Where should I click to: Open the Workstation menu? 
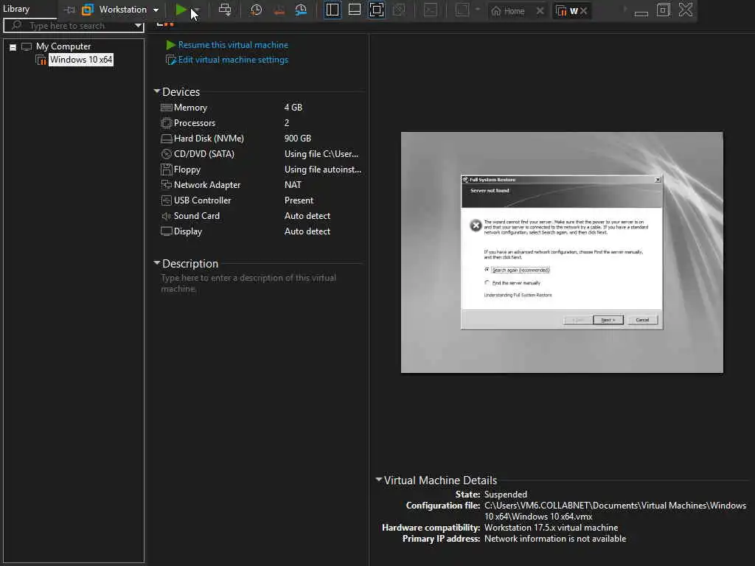click(122, 10)
